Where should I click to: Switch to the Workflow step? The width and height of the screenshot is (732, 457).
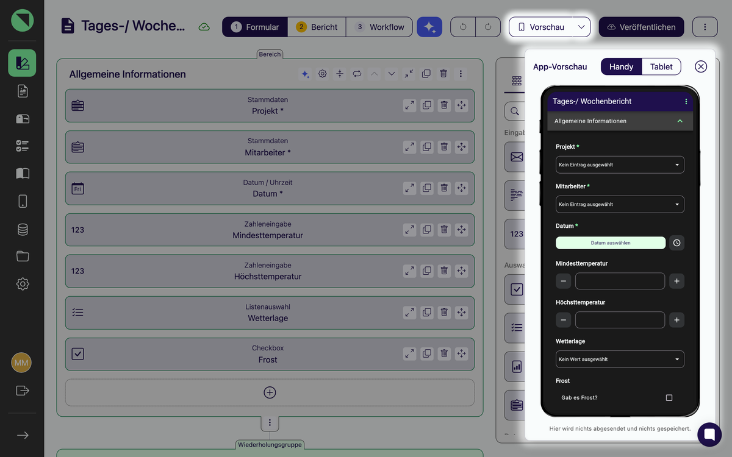[x=379, y=27]
